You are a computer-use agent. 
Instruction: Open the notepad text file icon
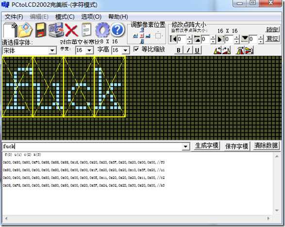tap(86, 30)
